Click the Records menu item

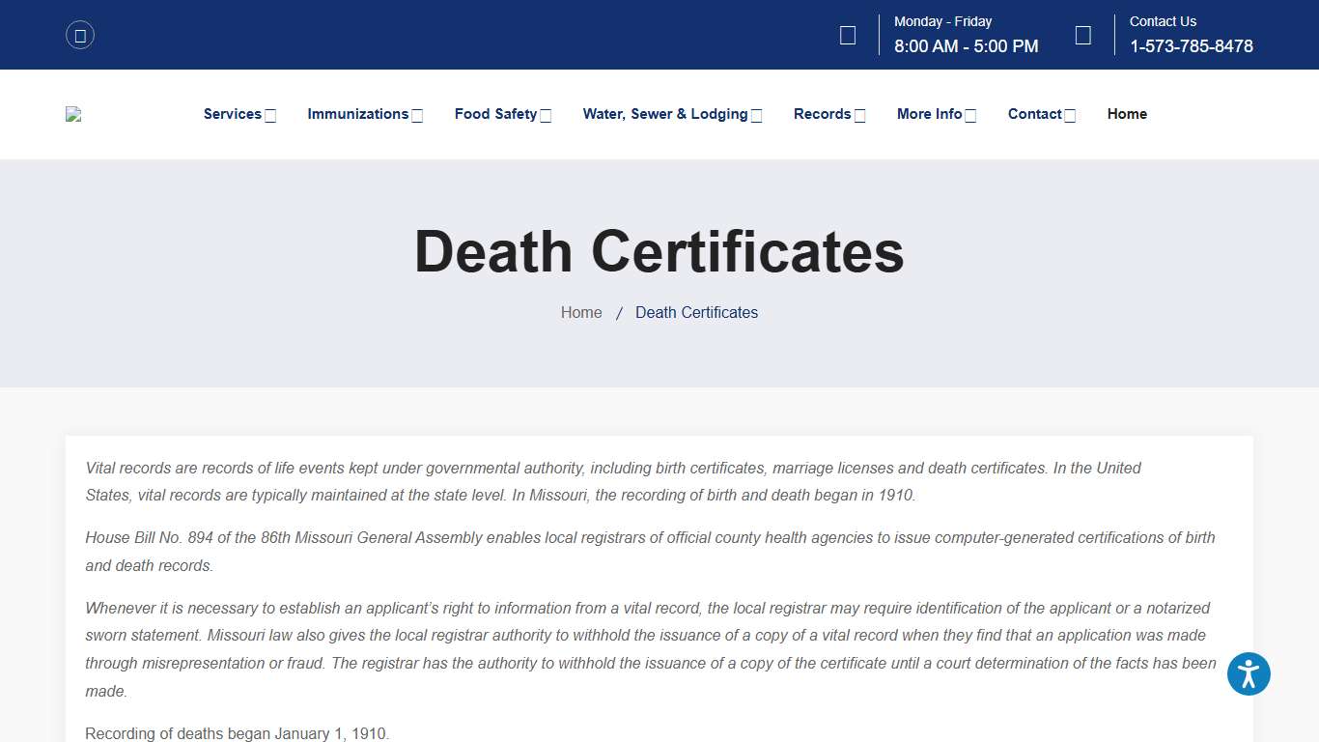coord(822,114)
